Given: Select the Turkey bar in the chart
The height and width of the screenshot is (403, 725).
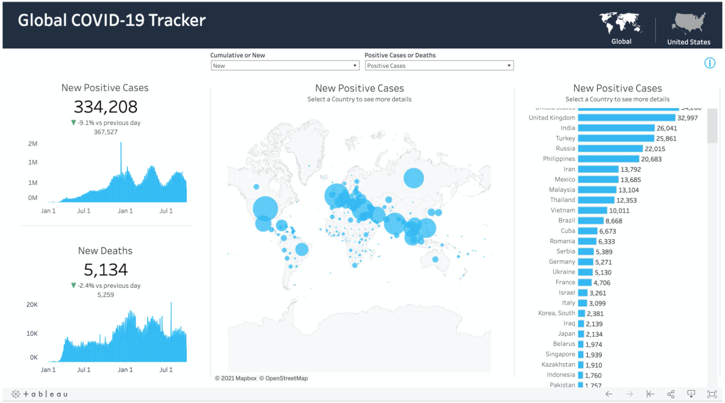Looking at the screenshot, I should point(615,138).
